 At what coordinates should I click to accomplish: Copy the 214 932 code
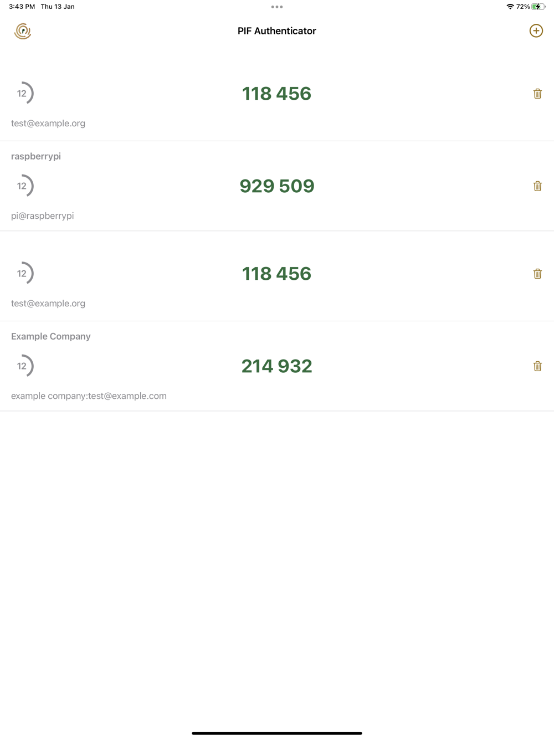[277, 366]
